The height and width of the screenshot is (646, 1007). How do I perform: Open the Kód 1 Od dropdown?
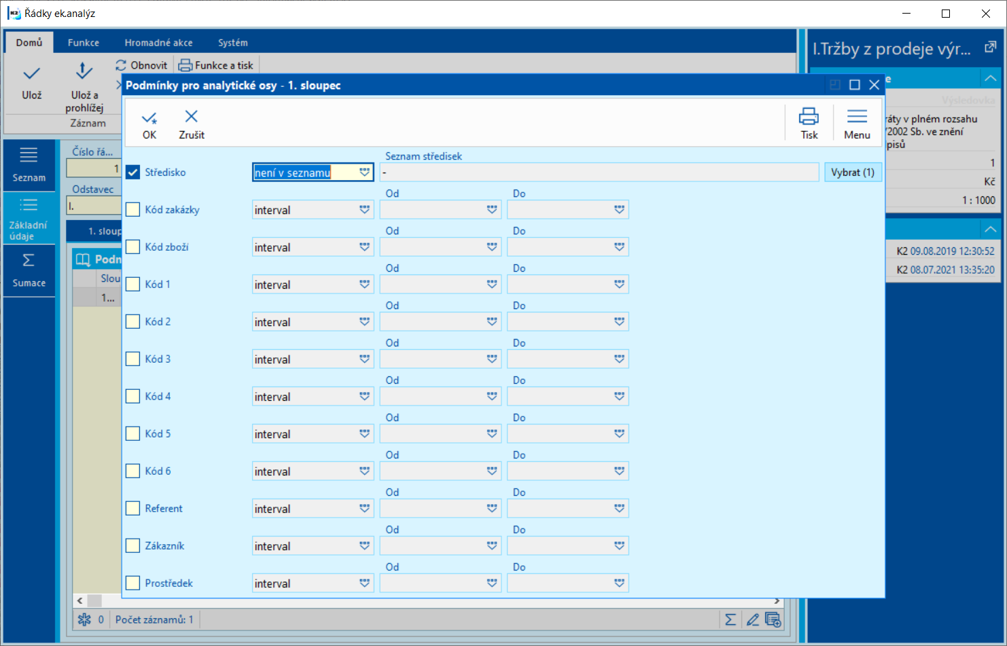click(x=492, y=285)
